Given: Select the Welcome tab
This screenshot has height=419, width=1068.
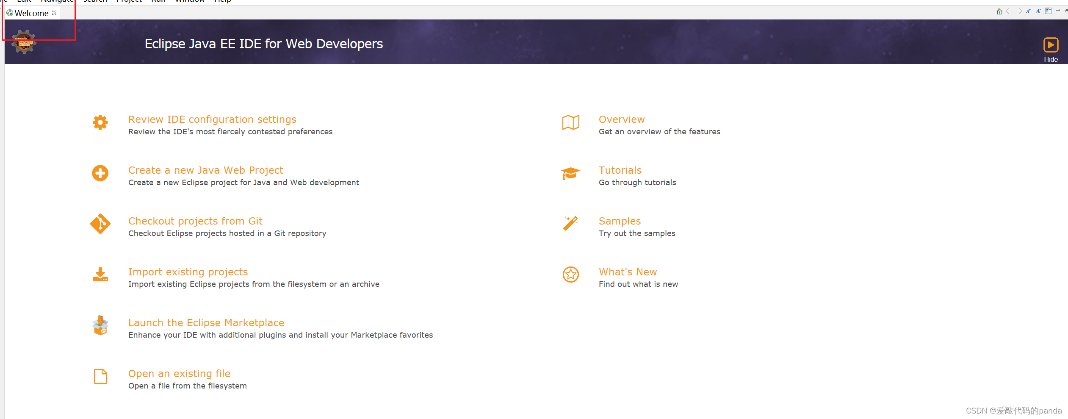Looking at the screenshot, I should [32, 13].
